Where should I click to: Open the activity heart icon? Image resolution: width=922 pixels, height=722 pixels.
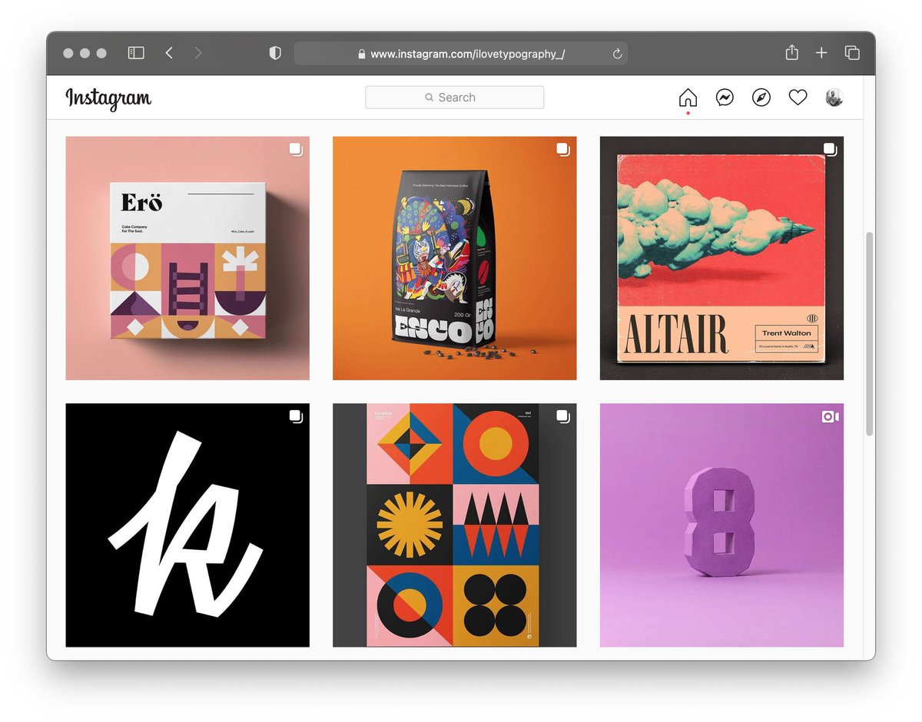798,98
